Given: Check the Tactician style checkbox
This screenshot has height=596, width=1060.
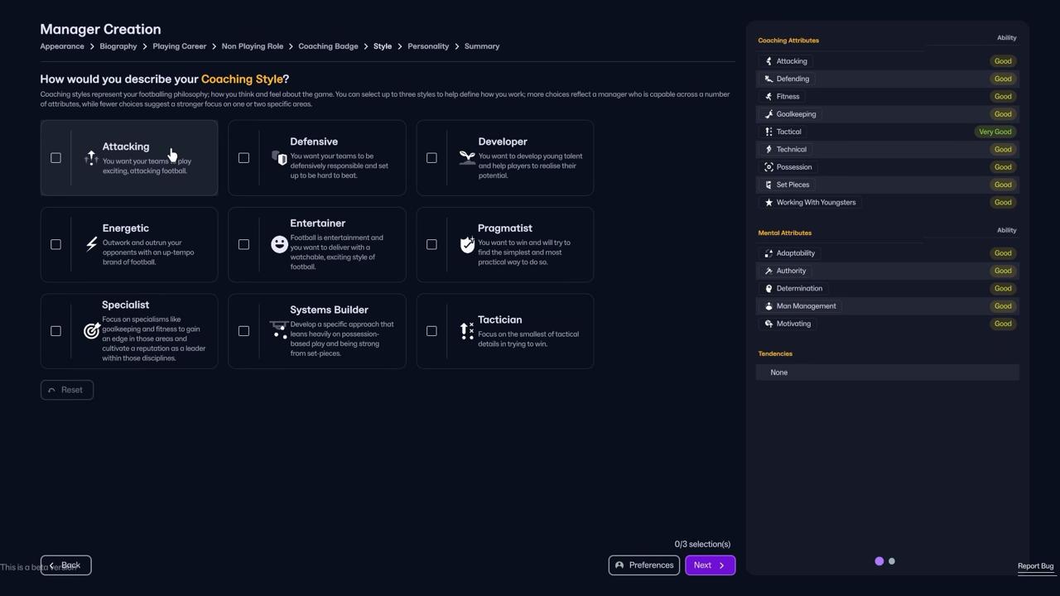Looking at the screenshot, I should (431, 331).
